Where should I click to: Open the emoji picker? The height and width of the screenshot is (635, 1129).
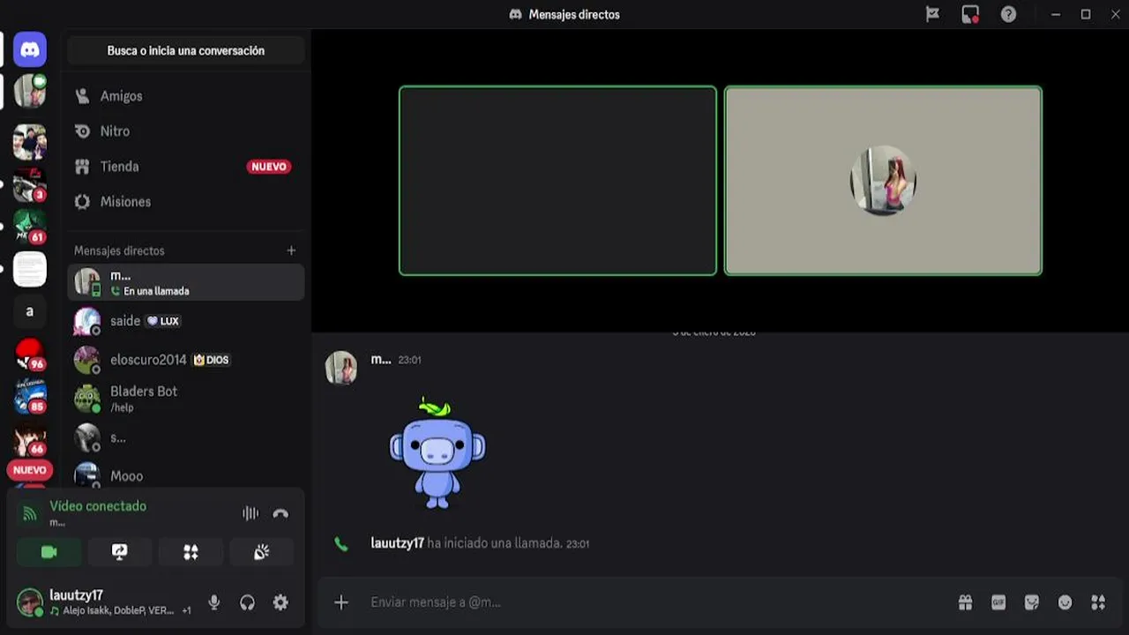tap(1065, 602)
